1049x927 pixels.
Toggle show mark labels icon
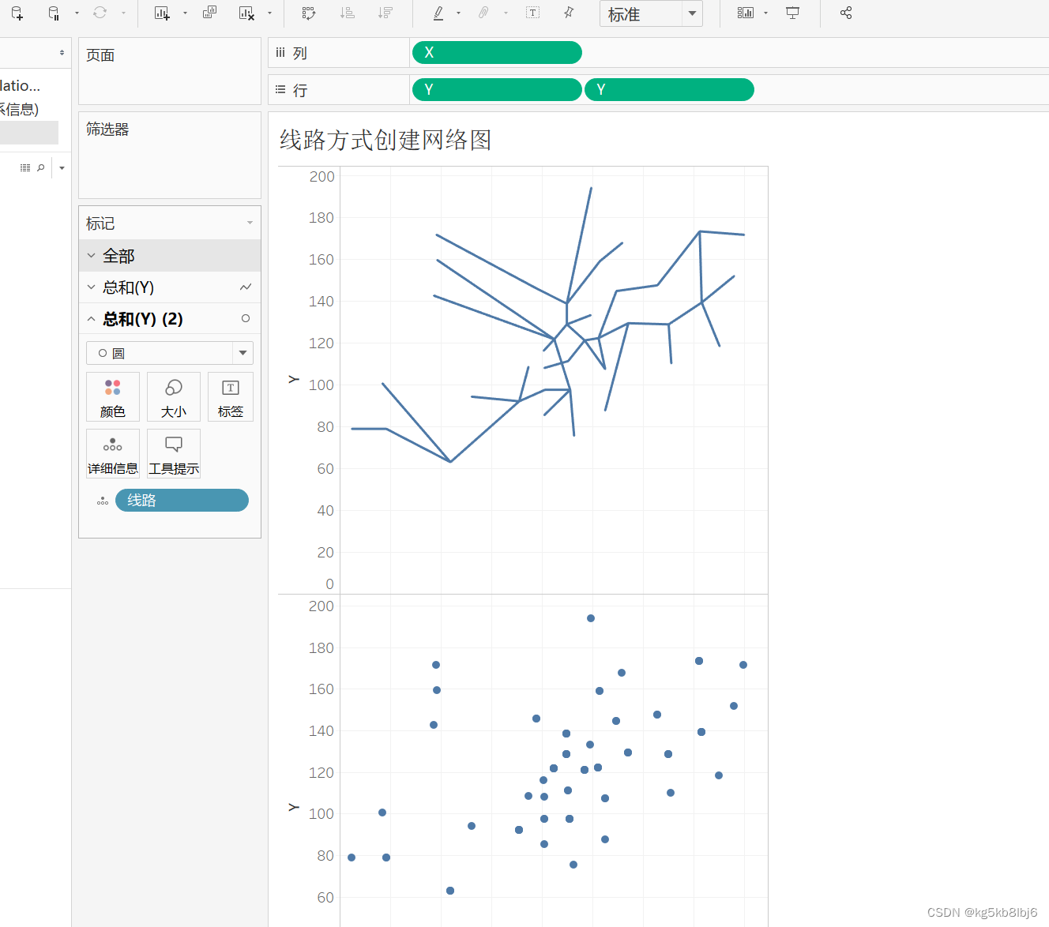click(x=533, y=13)
